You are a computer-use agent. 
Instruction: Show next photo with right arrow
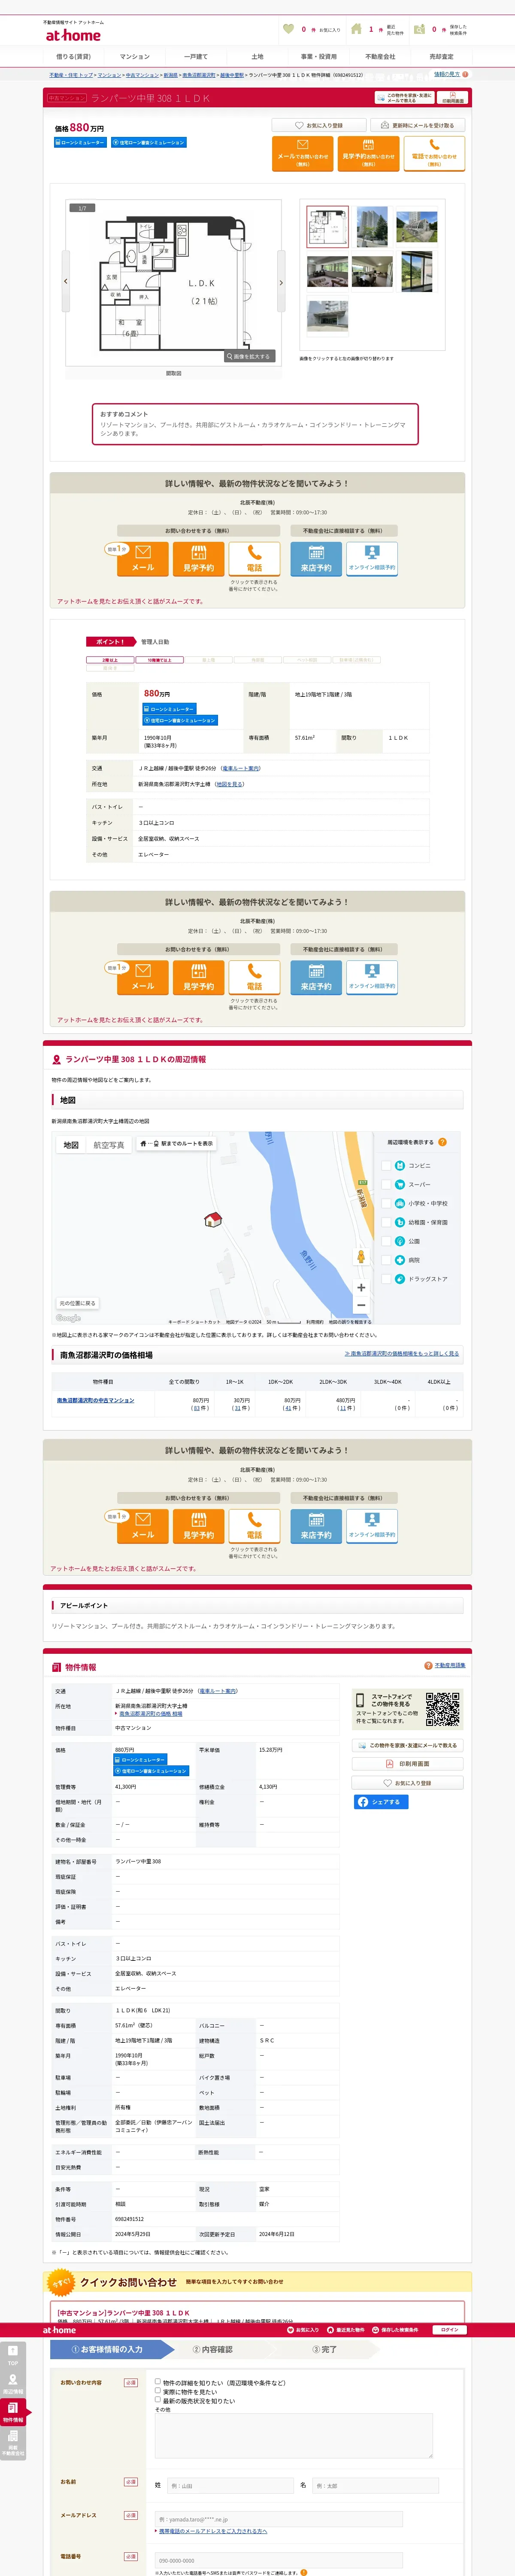[x=281, y=282]
